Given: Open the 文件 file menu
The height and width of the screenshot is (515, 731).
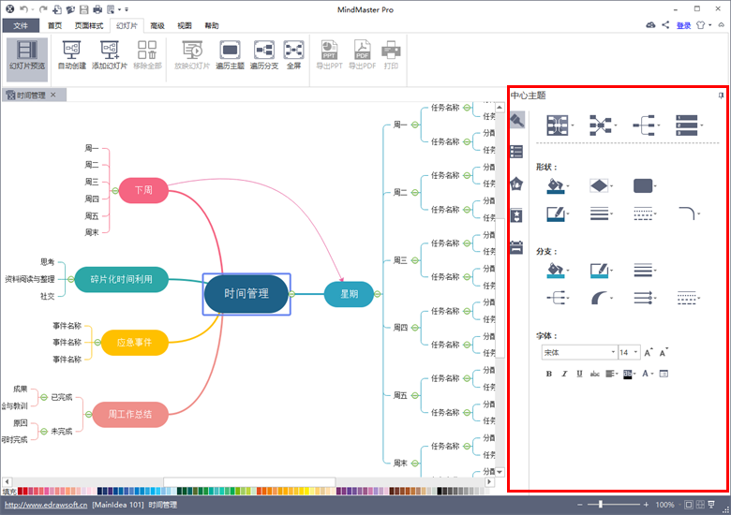Looking at the screenshot, I should click(21, 25).
